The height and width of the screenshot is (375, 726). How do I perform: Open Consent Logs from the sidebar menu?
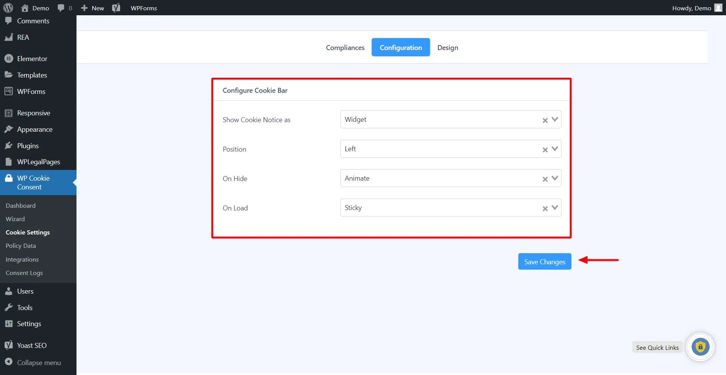pyautogui.click(x=24, y=273)
